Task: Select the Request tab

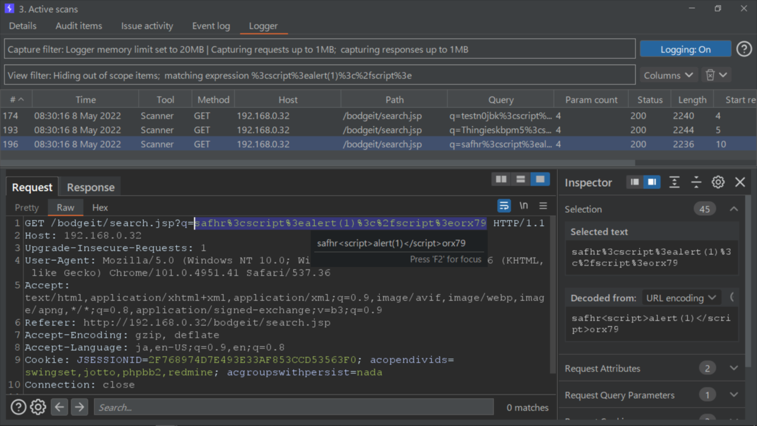Action: click(x=32, y=187)
